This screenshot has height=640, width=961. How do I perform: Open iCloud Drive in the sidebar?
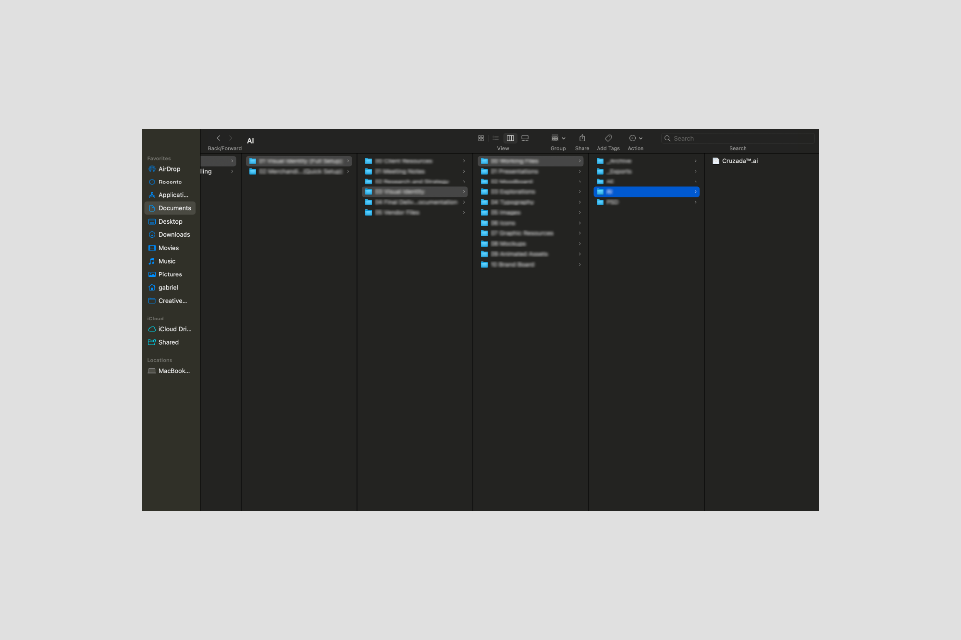pos(173,329)
